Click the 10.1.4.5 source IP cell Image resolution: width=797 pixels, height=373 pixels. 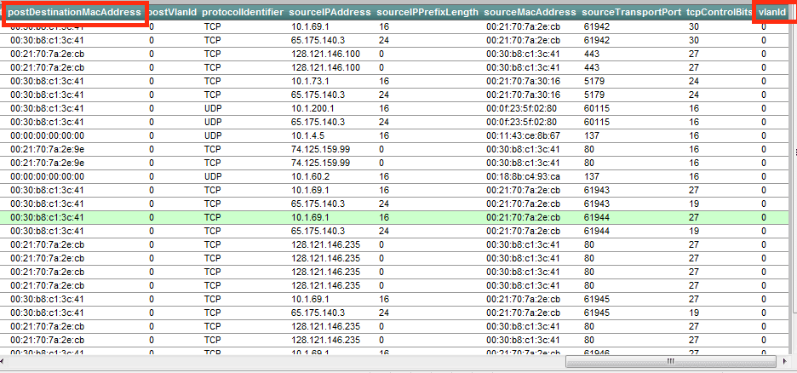point(308,135)
